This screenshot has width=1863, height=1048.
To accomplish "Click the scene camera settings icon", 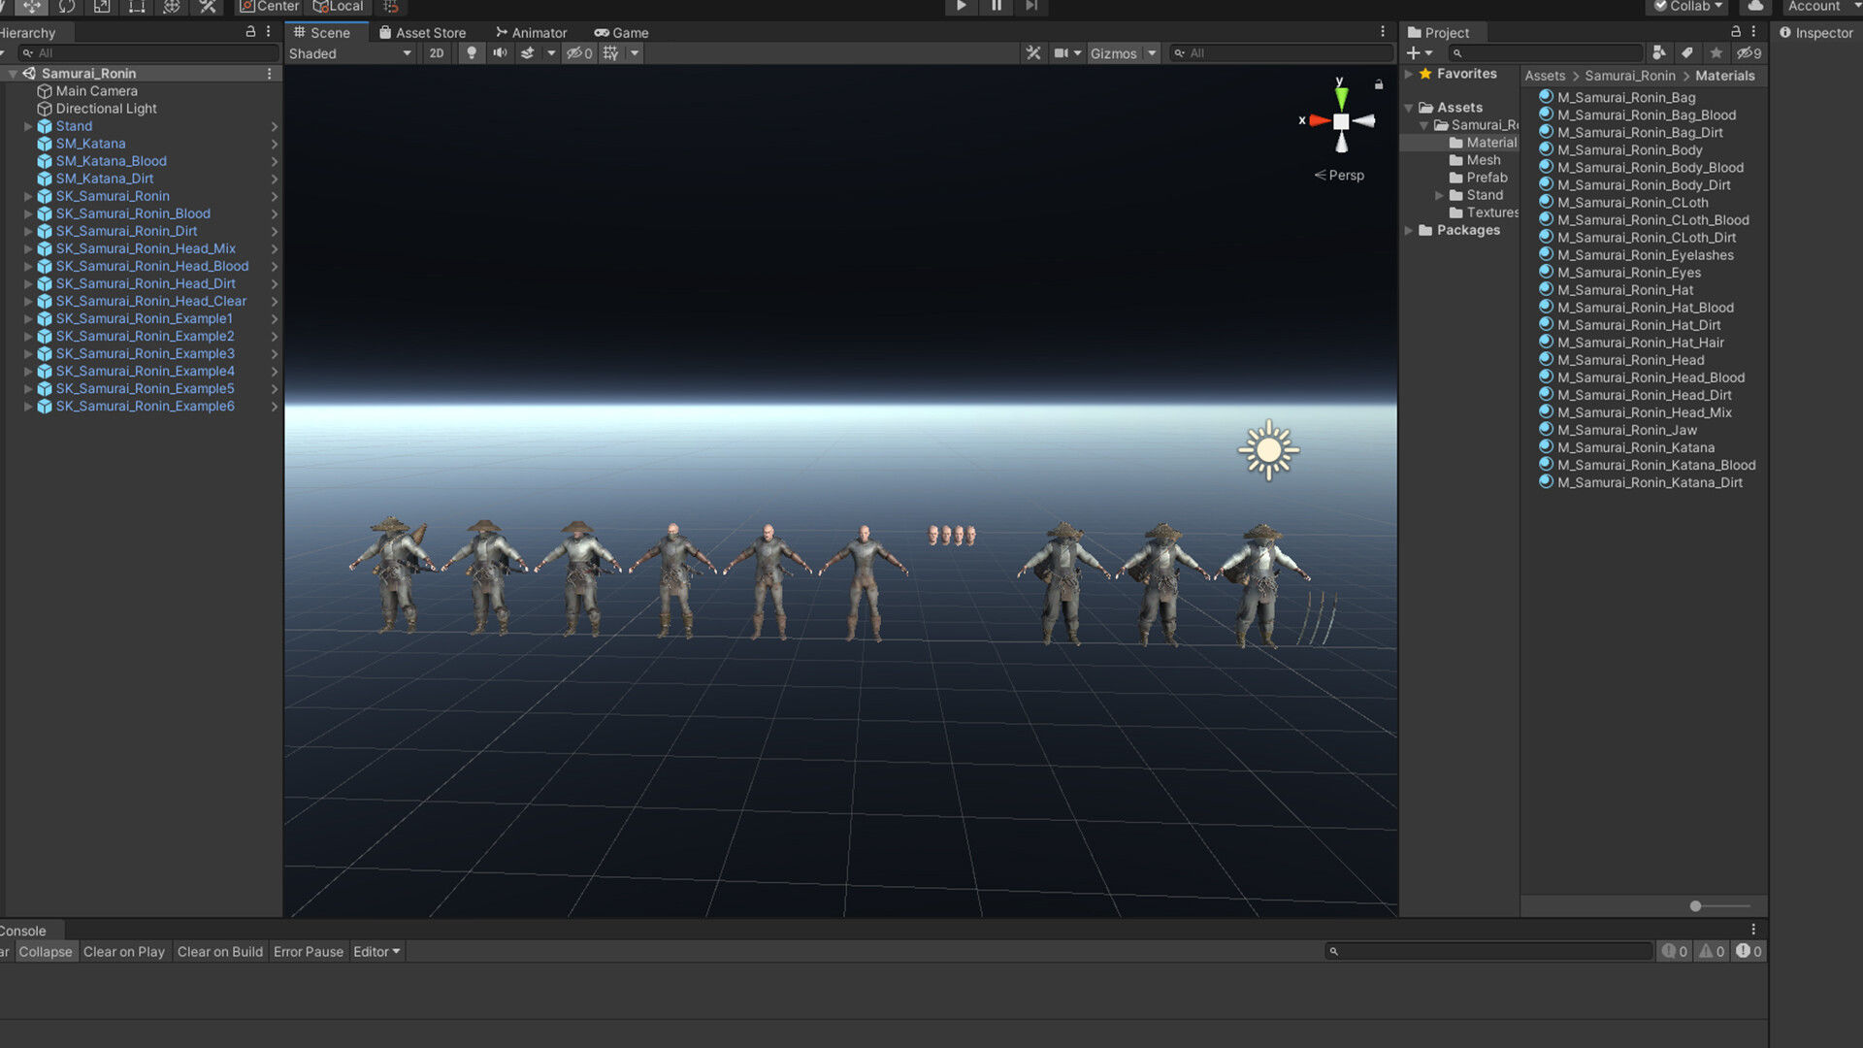I will click(x=1062, y=53).
